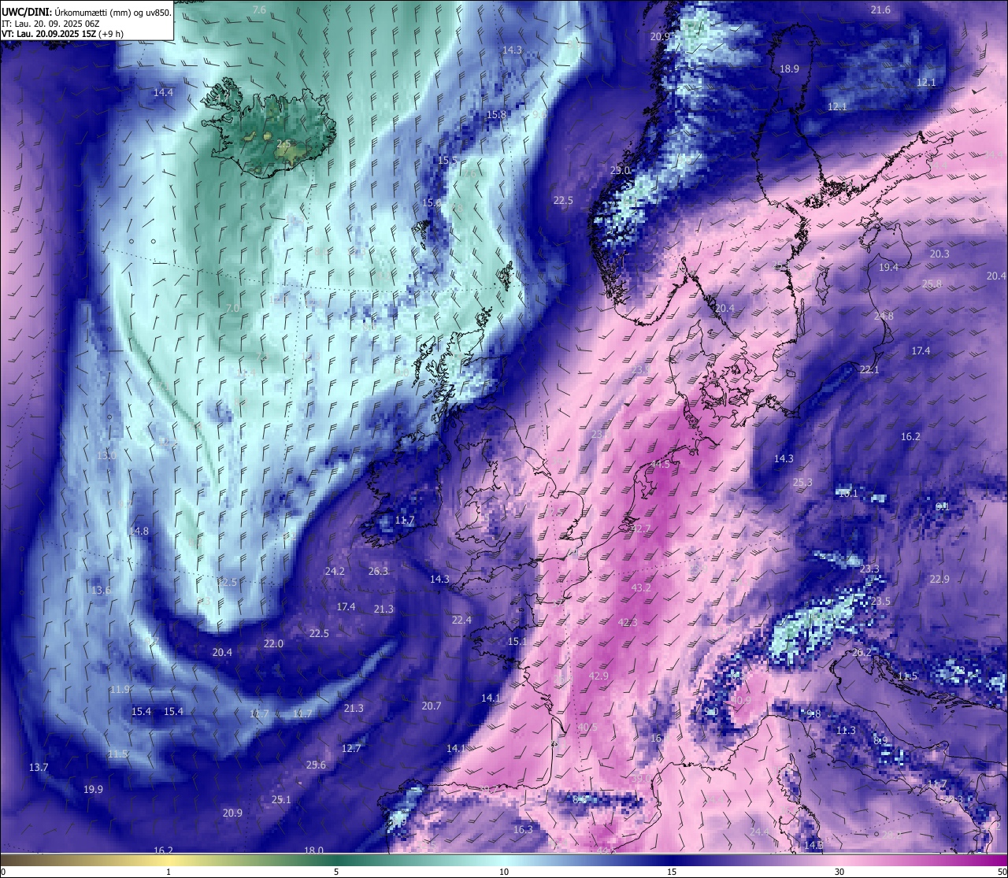The width and height of the screenshot is (1008, 878).
Task: Select the 16.3 value over Spain
Action: coord(523,829)
